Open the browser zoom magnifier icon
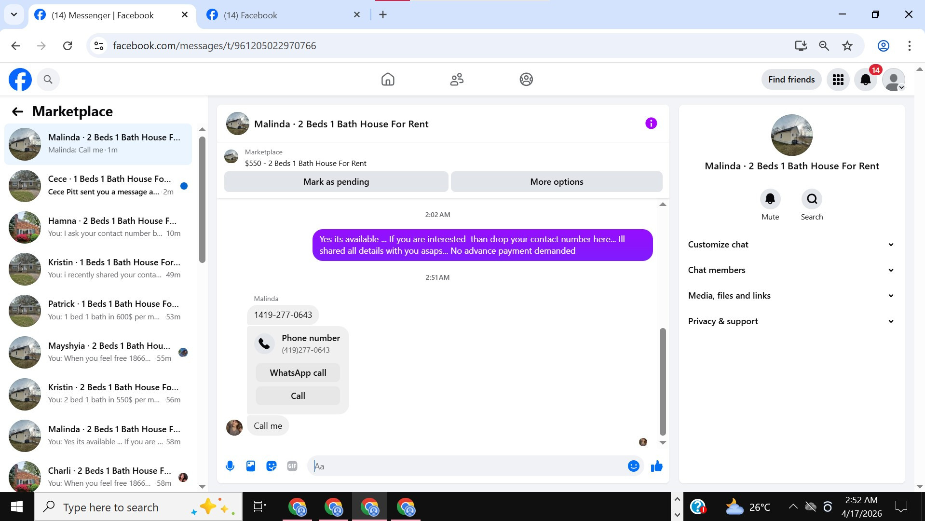Viewport: 925px width, 521px height. tap(824, 46)
